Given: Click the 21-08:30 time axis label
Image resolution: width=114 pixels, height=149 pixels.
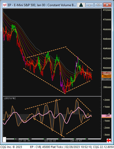Looking at the screenshot, I should (x=25, y=141).
